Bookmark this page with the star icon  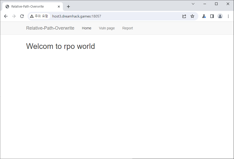[192, 16]
